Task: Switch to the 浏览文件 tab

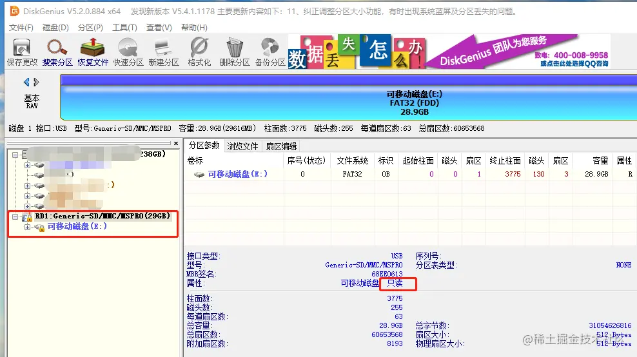Action: 242,146
